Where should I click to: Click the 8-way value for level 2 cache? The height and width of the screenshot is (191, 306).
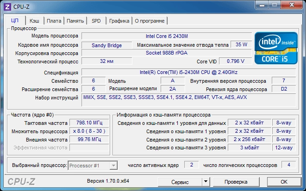pyautogui.click(x=284, y=139)
